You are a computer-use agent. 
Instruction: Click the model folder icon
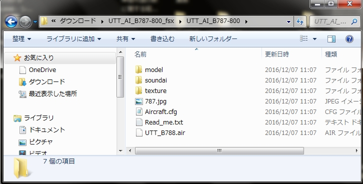[138, 69]
